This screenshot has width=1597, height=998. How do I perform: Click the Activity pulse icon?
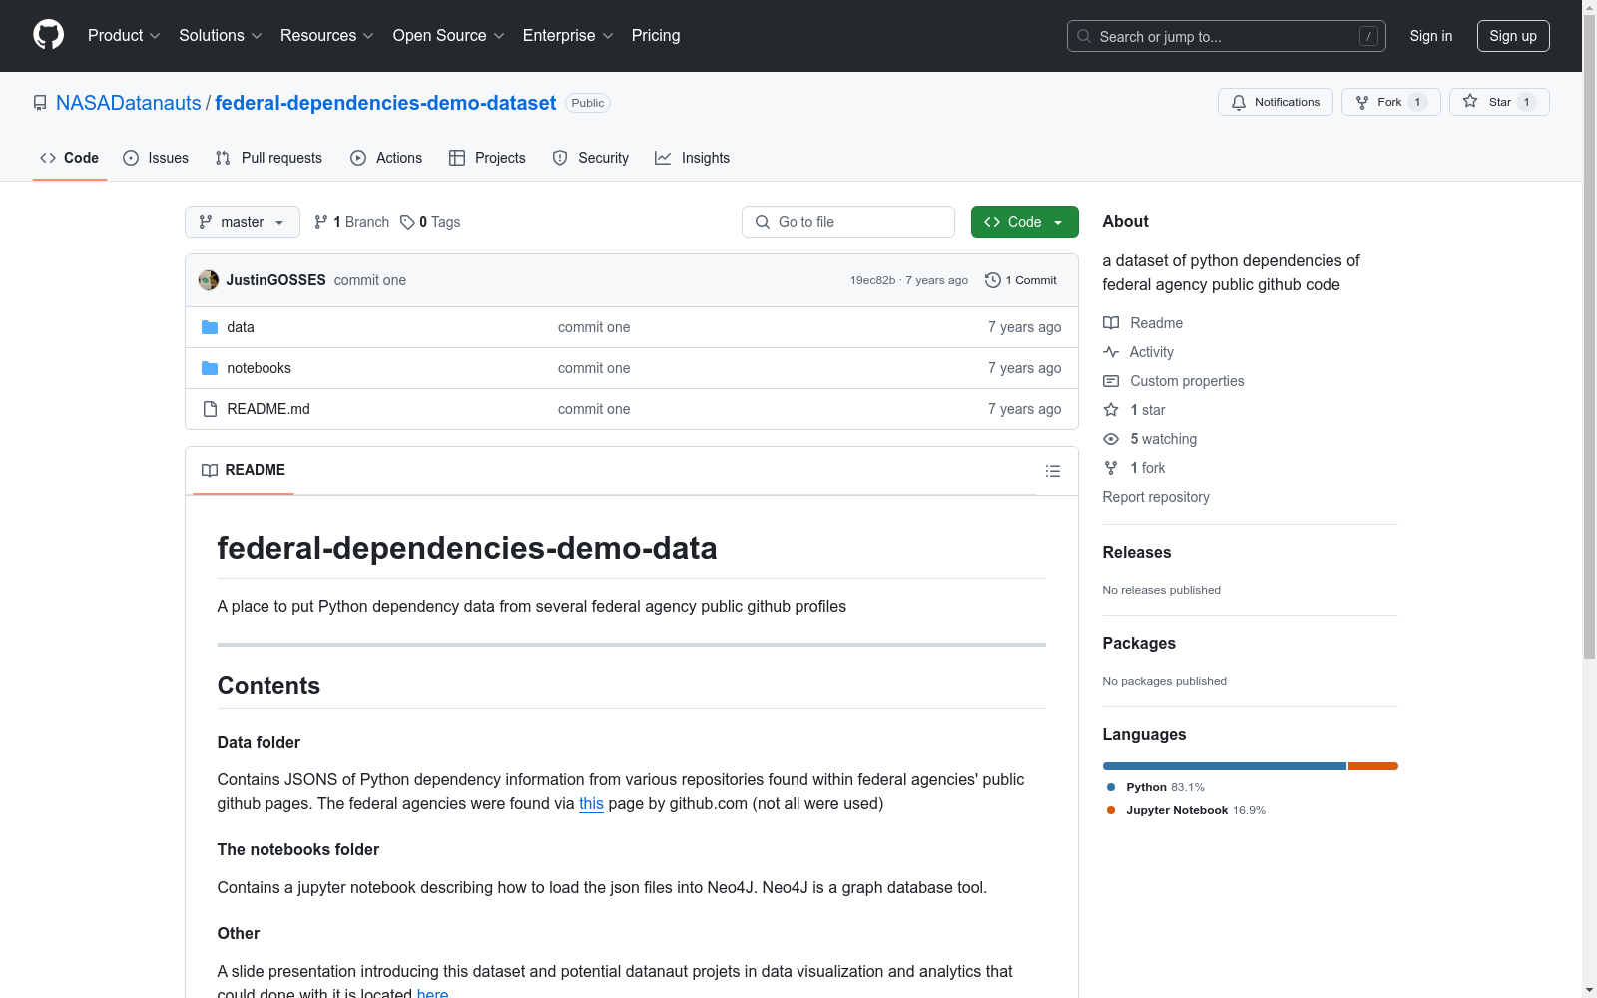point(1111,352)
